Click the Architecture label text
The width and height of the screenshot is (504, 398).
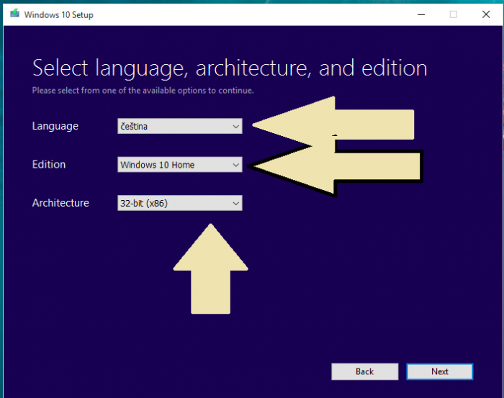tap(60, 203)
